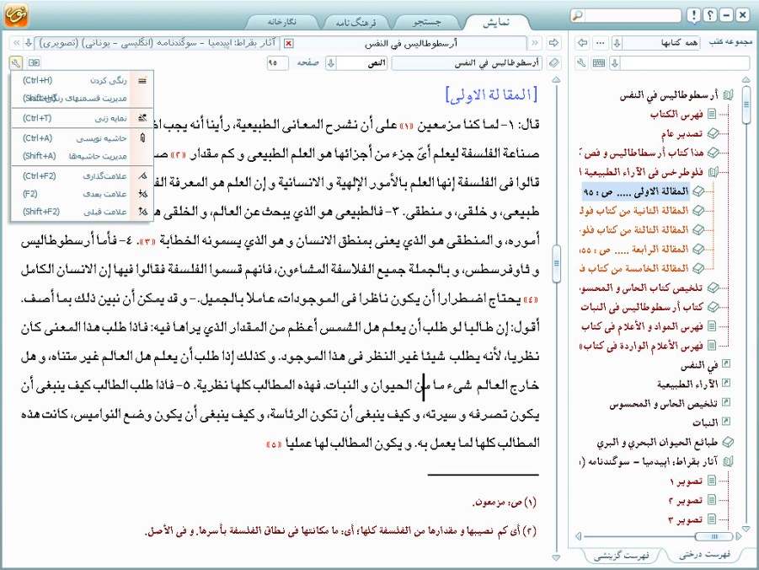Open the virtual keyboard icon
The image size is (759, 570).
coord(599,62)
